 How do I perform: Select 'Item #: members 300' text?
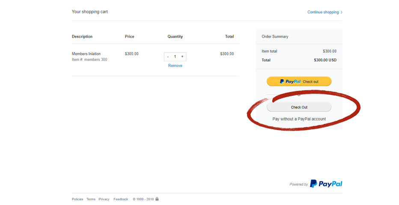click(89, 59)
